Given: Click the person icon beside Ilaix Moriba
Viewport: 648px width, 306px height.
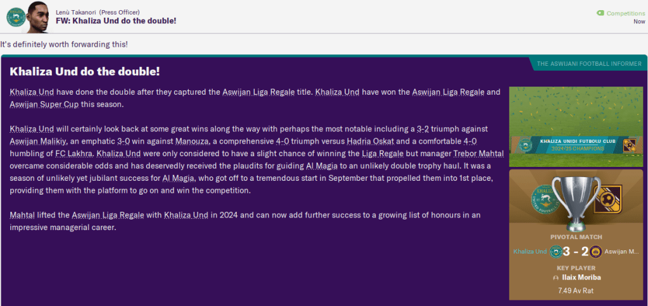Looking at the screenshot, I should tap(556, 278).
